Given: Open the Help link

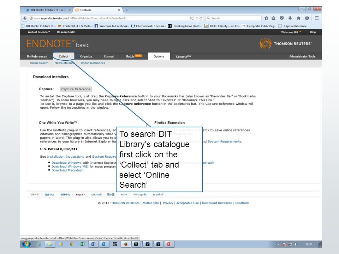Looking at the screenshot, I should pyautogui.click(x=313, y=32).
